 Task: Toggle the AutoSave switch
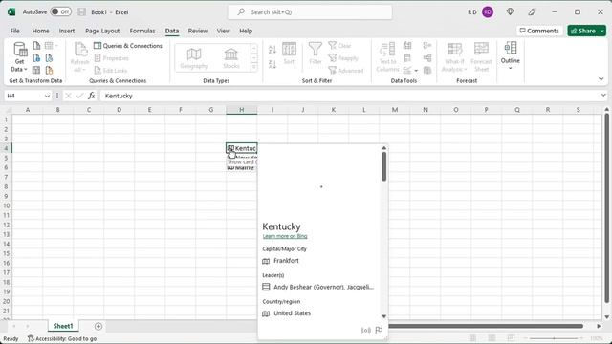[x=60, y=11]
